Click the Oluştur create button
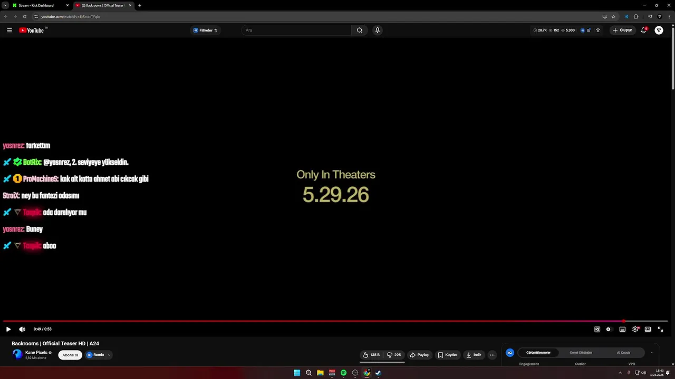The image size is (675, 379). 622,31
